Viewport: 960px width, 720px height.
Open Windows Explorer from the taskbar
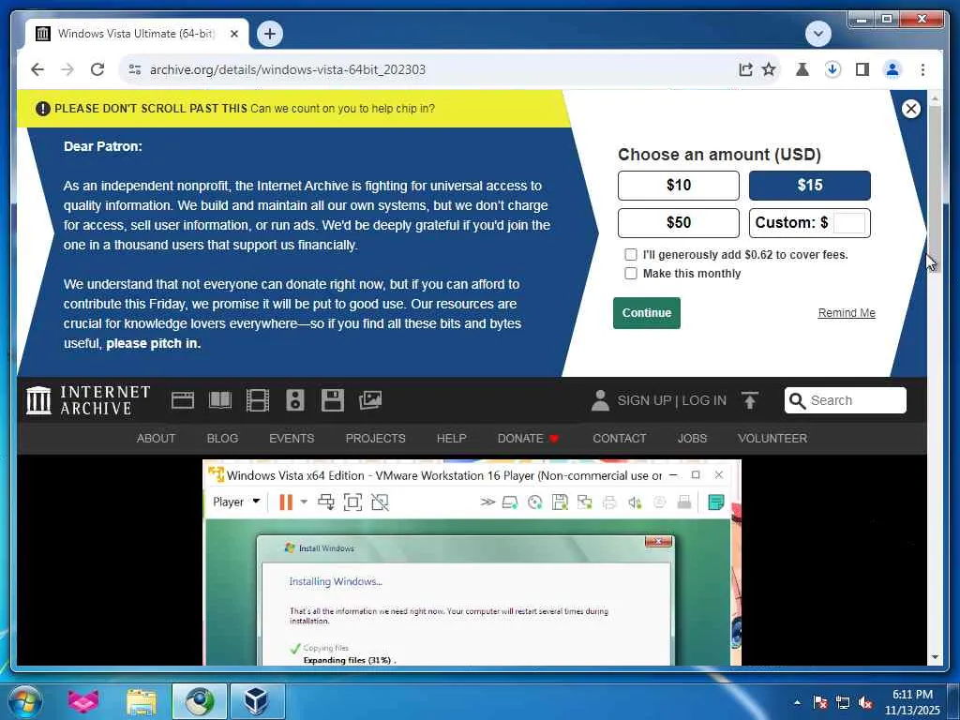[x=142, y=701]
